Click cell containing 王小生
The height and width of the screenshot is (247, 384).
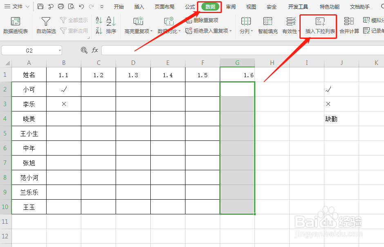tap(29, 134)
